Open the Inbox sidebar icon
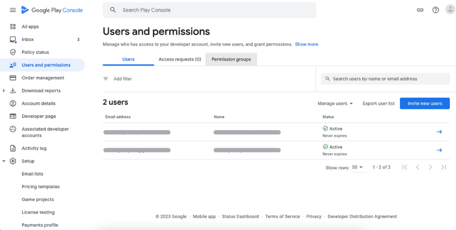The width and height of the screenshot is (456, 230). pos(13,40)
